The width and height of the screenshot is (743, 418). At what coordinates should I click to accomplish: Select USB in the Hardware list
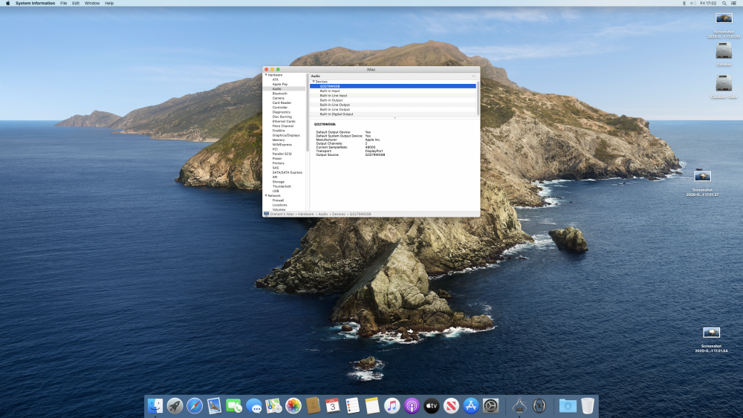point(276,191)
